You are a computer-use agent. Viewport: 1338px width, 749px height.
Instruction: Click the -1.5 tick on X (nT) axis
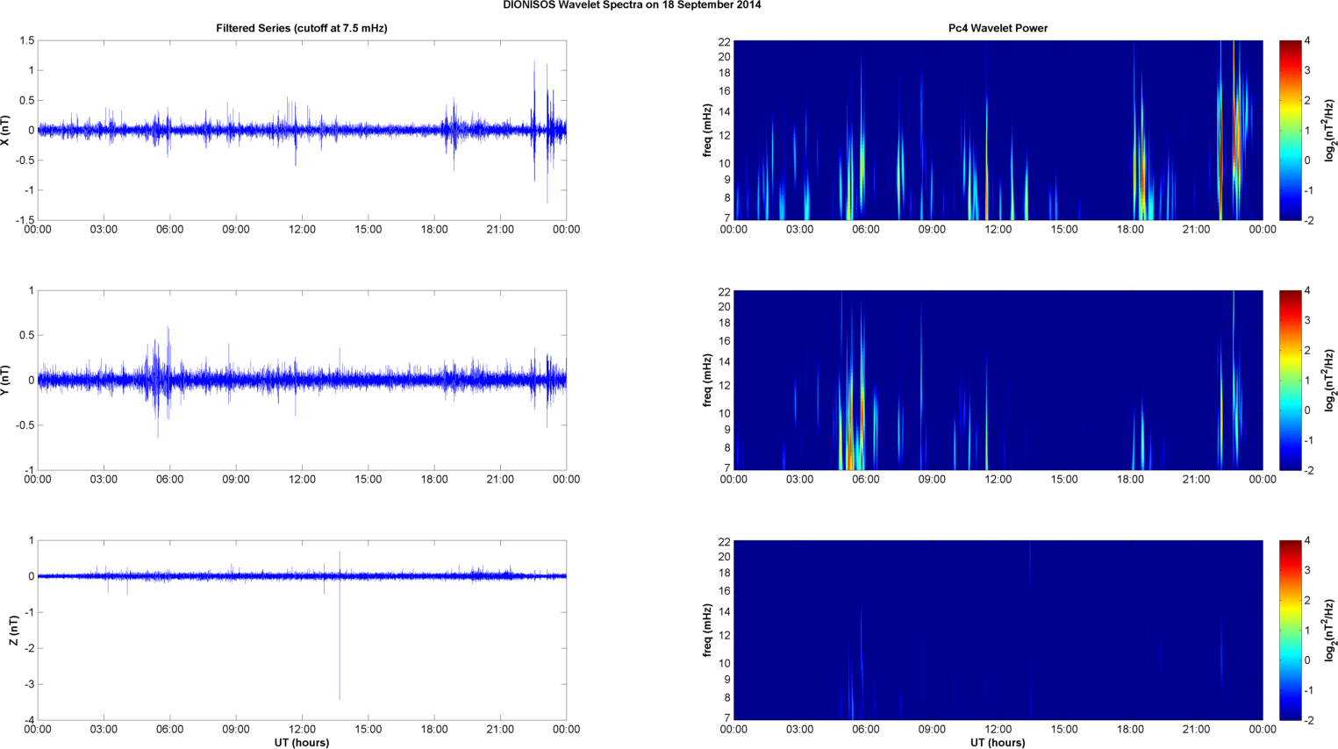point(24,220)
